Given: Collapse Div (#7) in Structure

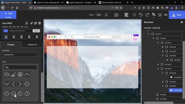Looking at the screenshot, I should [x=149, y=34].
